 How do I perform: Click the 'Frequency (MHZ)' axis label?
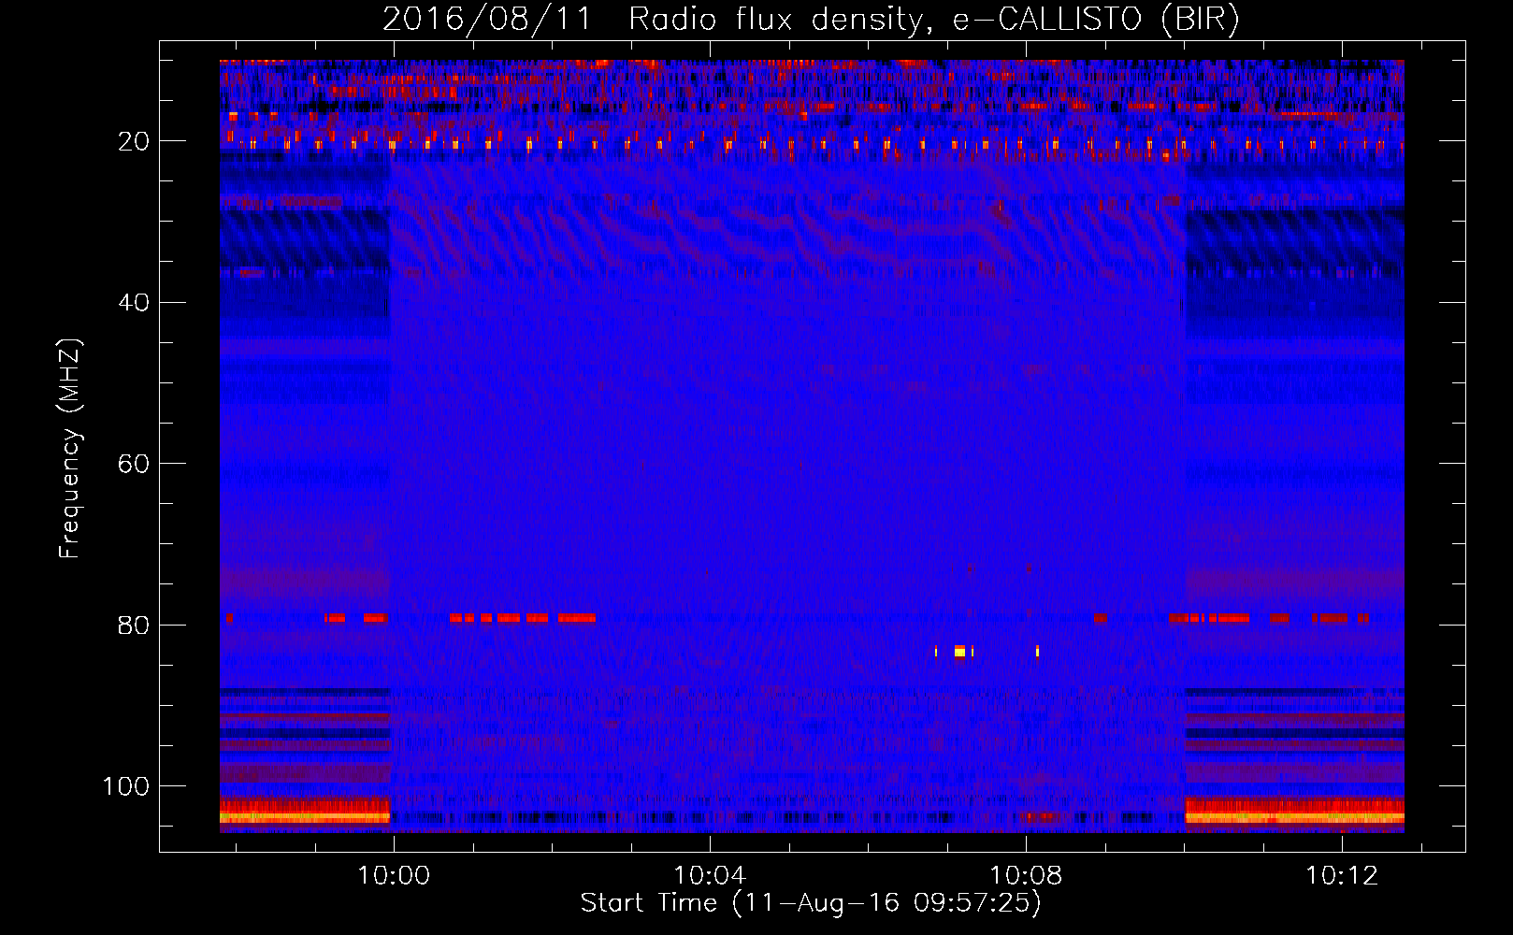point(69,448)
